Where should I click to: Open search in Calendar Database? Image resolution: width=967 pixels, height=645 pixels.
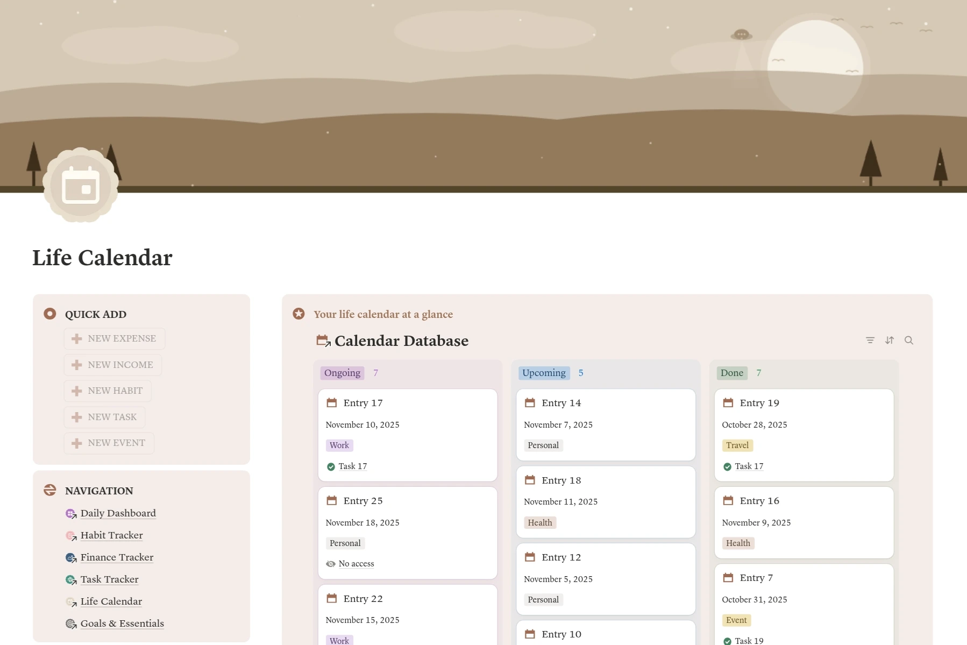[909, 340]
